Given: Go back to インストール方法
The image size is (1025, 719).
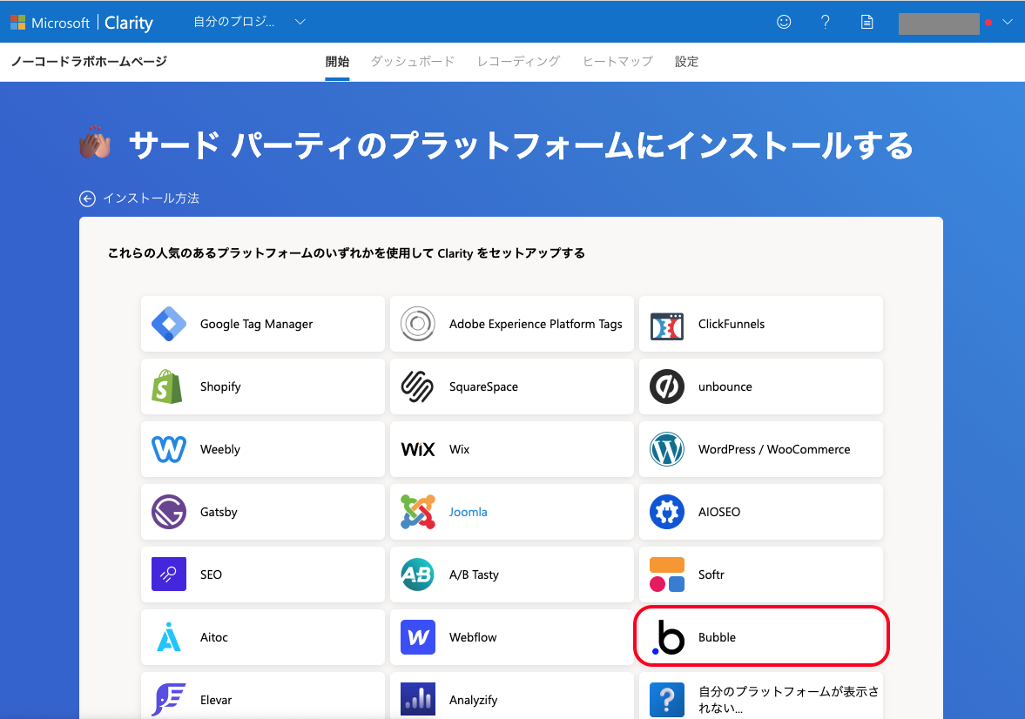Looking at the screenshot, I should (x=151, y=198).
